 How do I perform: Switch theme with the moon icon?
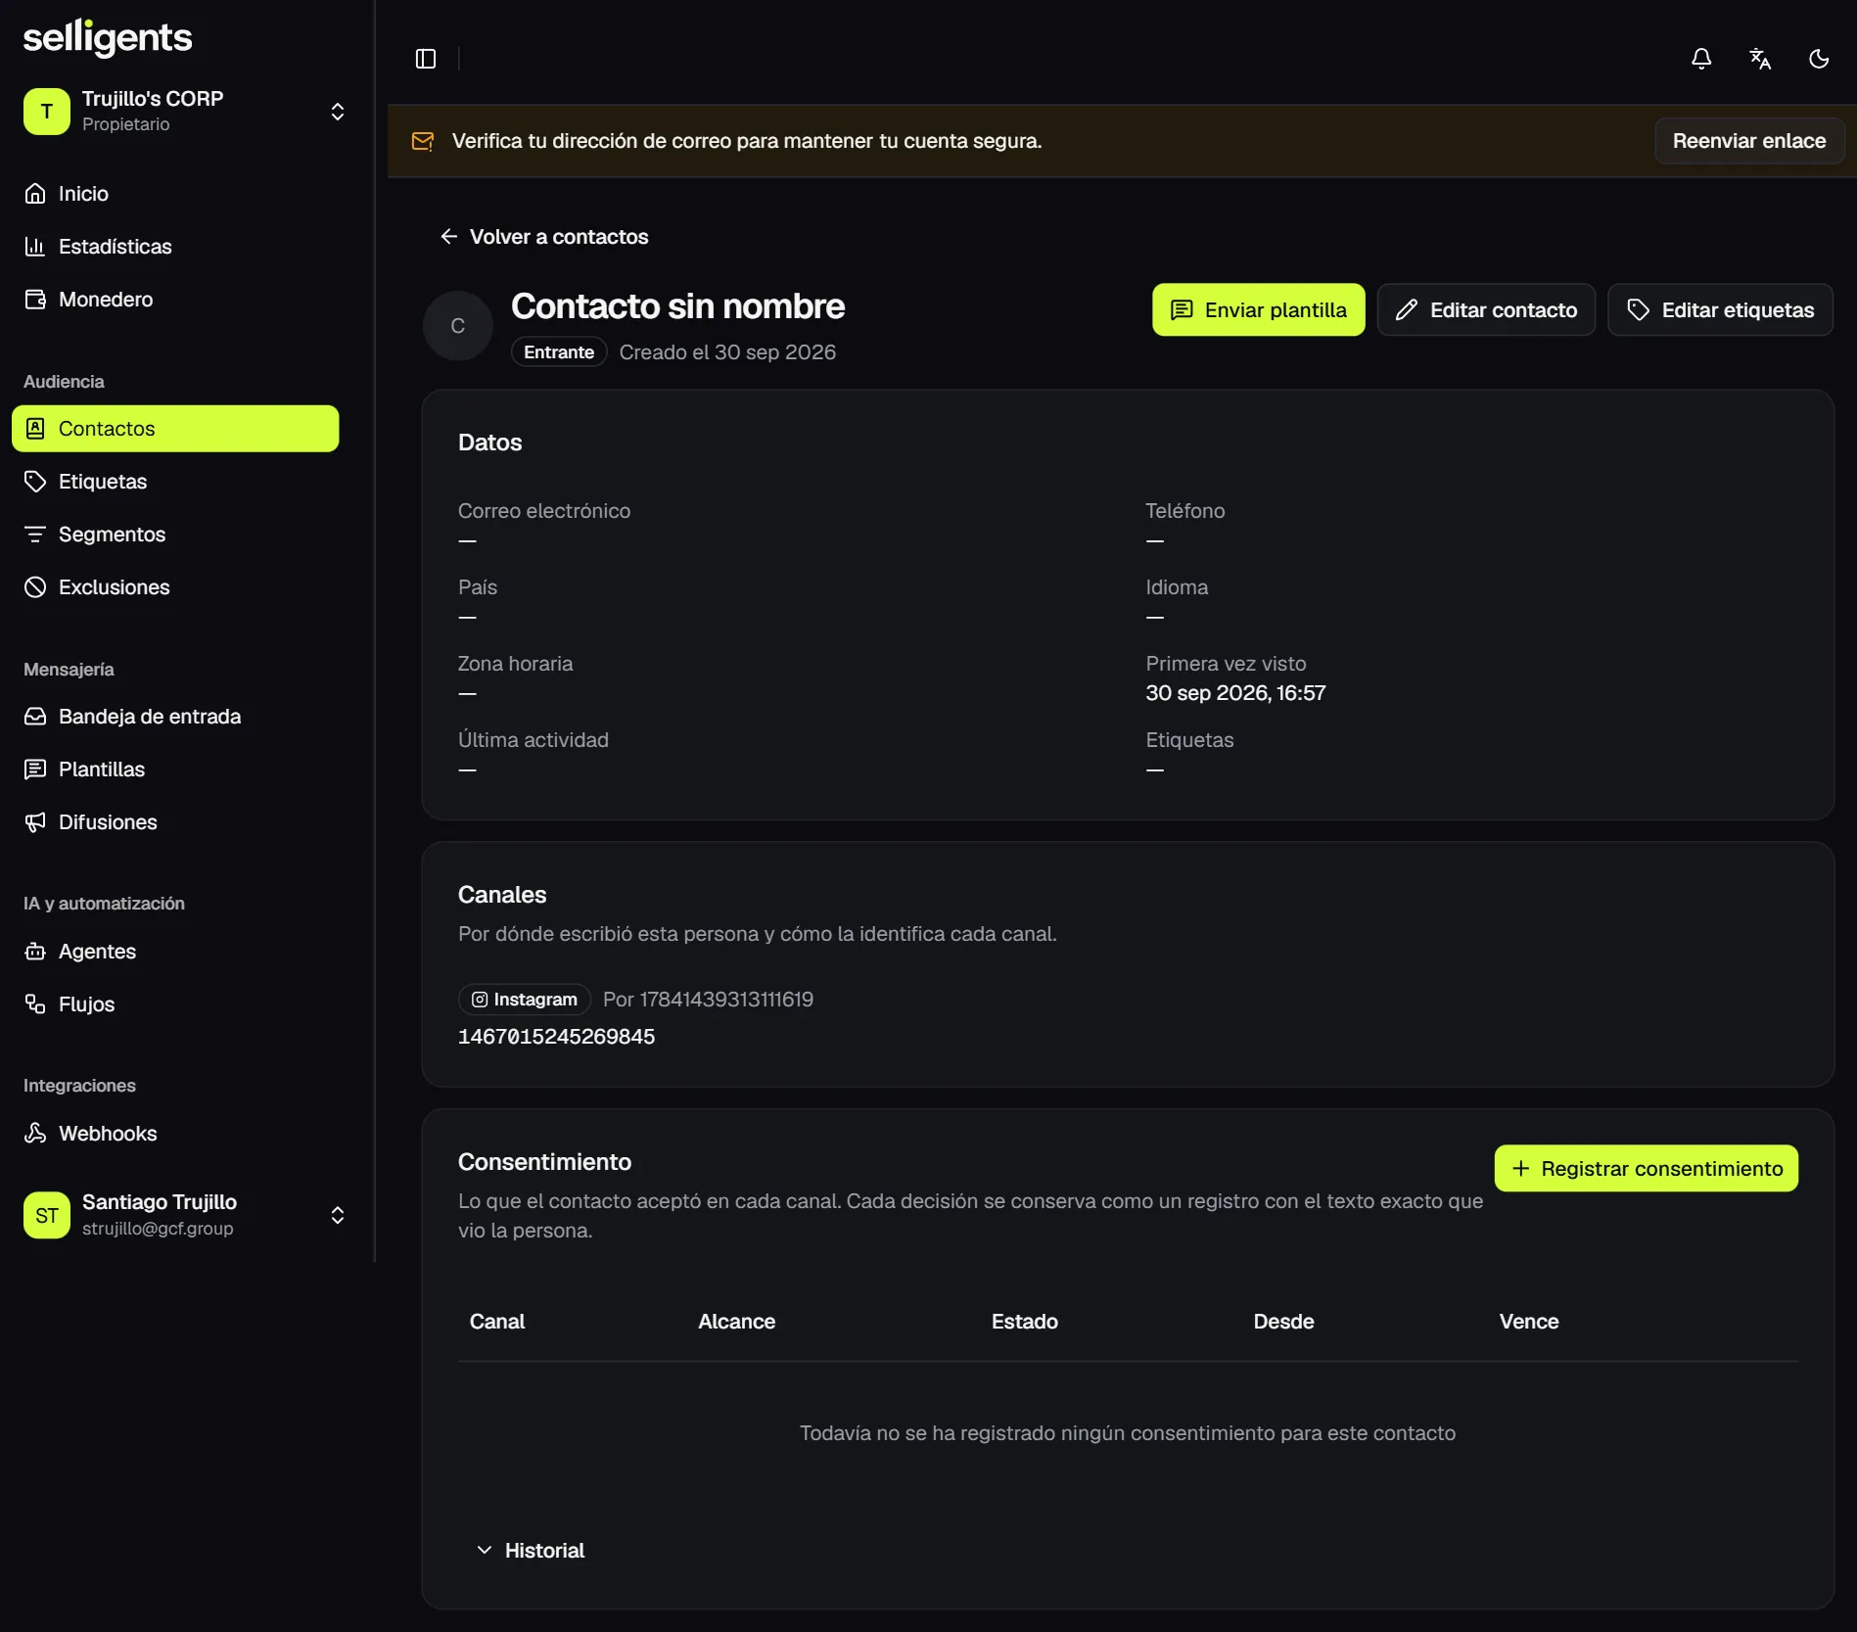click(1819, 59)
